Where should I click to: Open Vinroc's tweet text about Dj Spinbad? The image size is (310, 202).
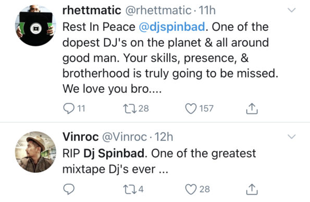pos(159,161)
